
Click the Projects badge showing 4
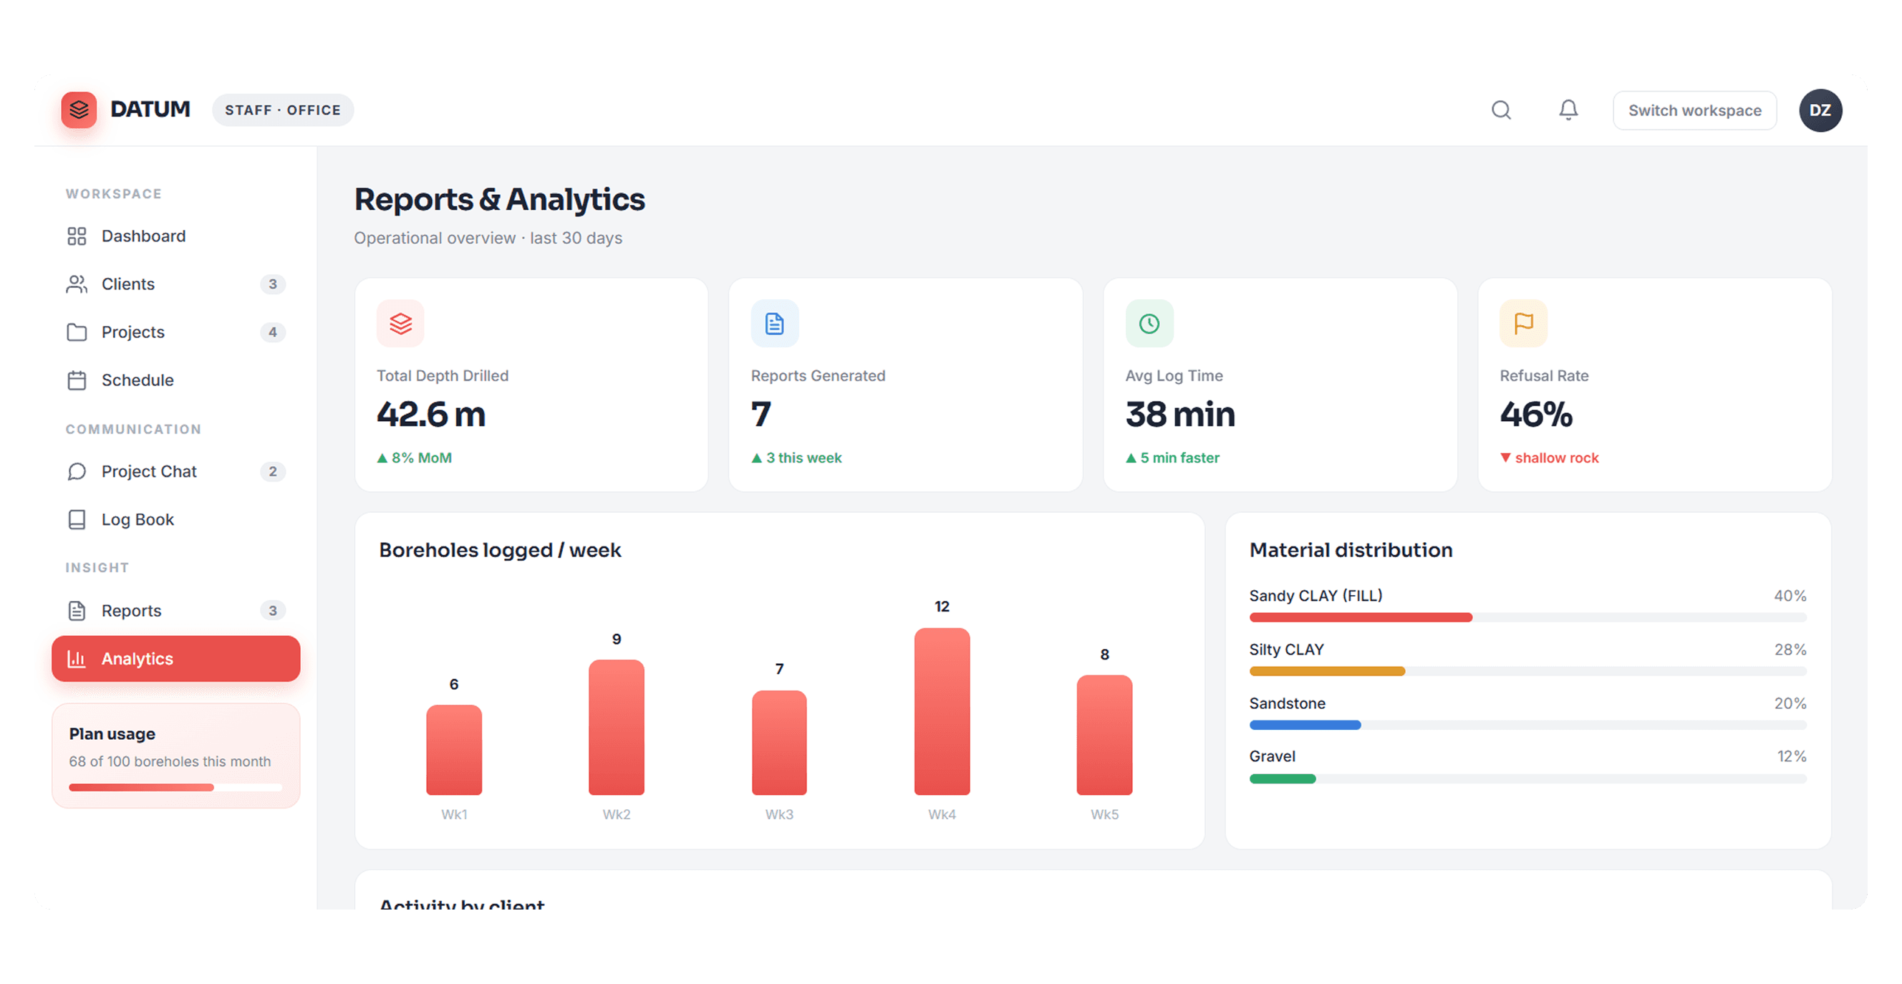272,332
